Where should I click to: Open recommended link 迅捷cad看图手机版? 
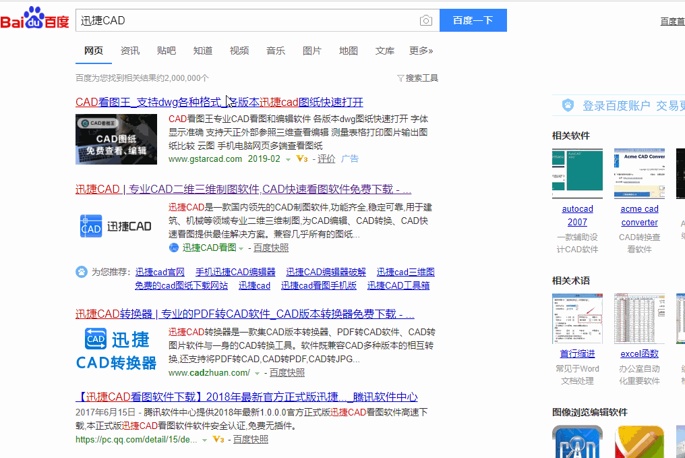click(x=318, y=285)
